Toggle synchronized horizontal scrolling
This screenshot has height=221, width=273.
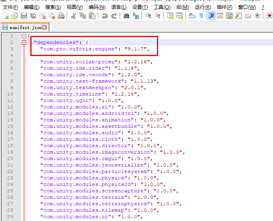pos(179,16)
